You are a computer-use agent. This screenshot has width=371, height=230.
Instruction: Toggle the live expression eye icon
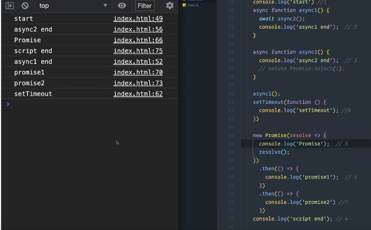tap(122, 6)
